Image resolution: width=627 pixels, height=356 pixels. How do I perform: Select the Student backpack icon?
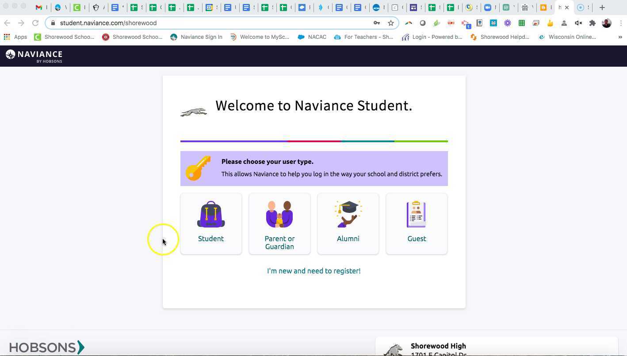point(211,214)
